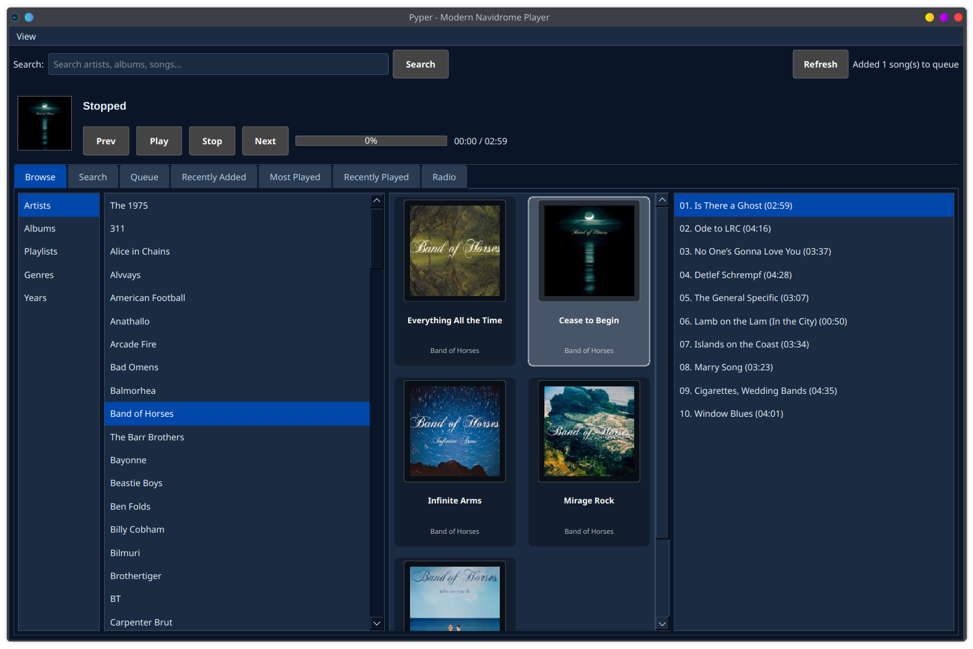Select artist The 1975
Image resolution: width=973 pixels, height=649 pixels.
[237, 206]
